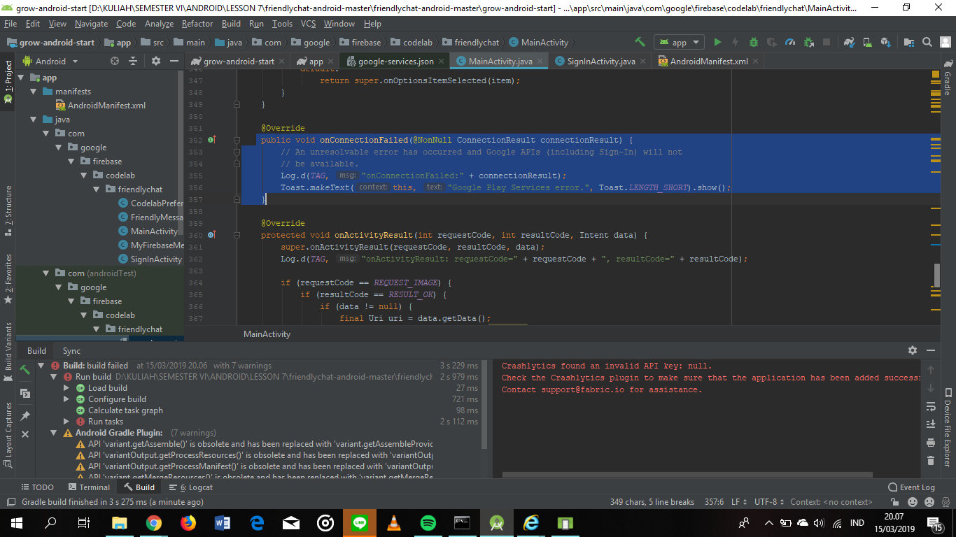Open the Profiler gauge icon
The image size is (956, 537).
(x=790, y=42)
